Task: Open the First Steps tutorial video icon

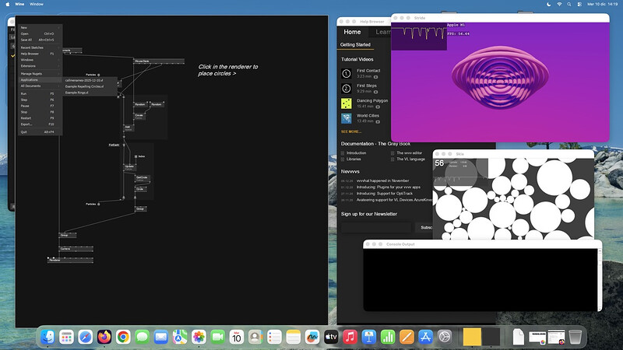Action: (x=346, y=88)
